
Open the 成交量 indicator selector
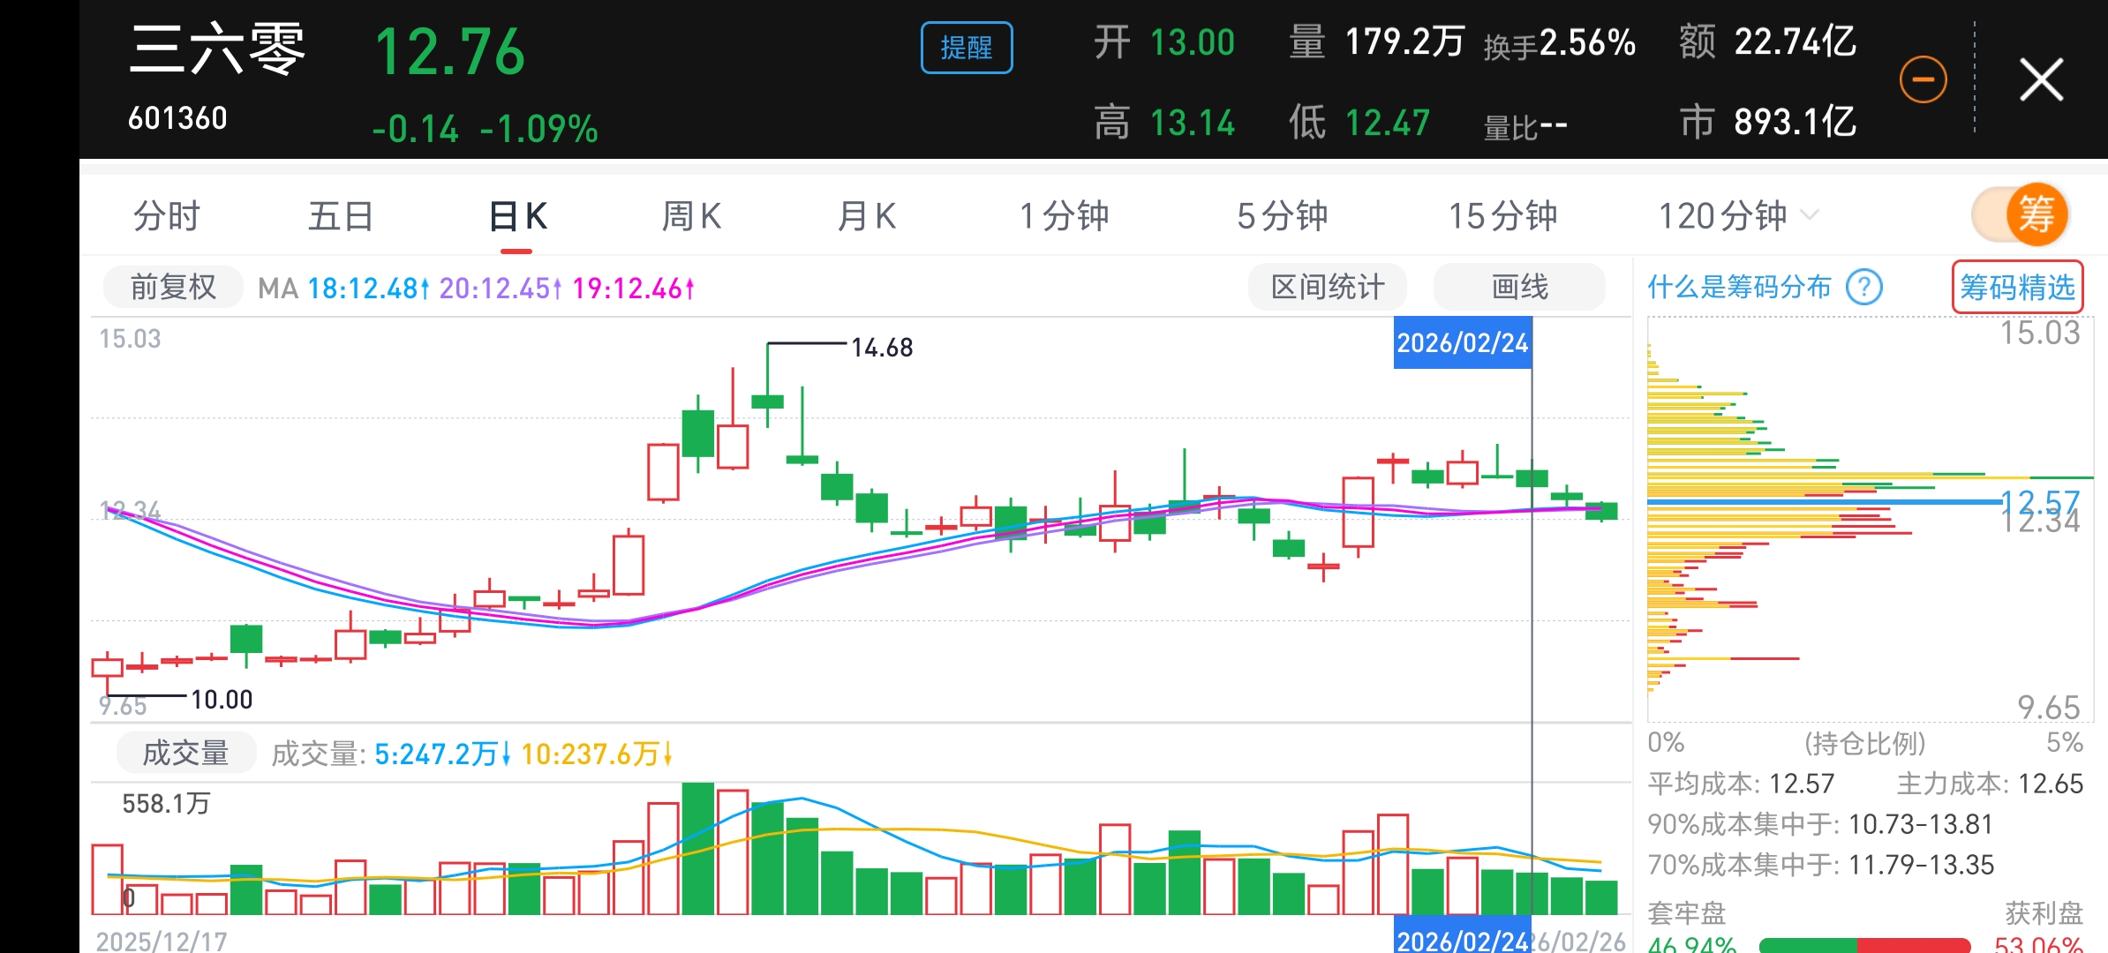pyautogui.click(x=185, y=754)
